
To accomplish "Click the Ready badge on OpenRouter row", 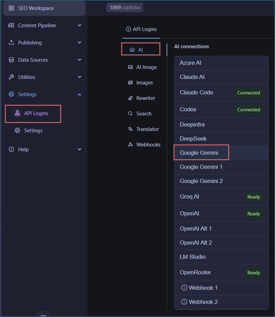I will 254,273.
